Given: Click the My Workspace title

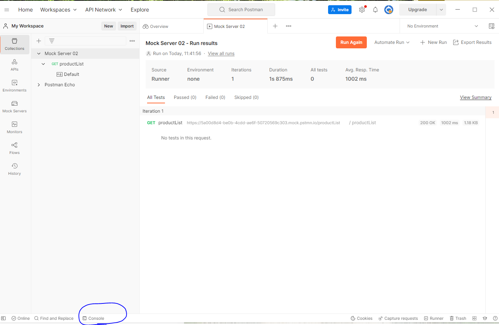Looking at the screenshot, I should point(28,26).
